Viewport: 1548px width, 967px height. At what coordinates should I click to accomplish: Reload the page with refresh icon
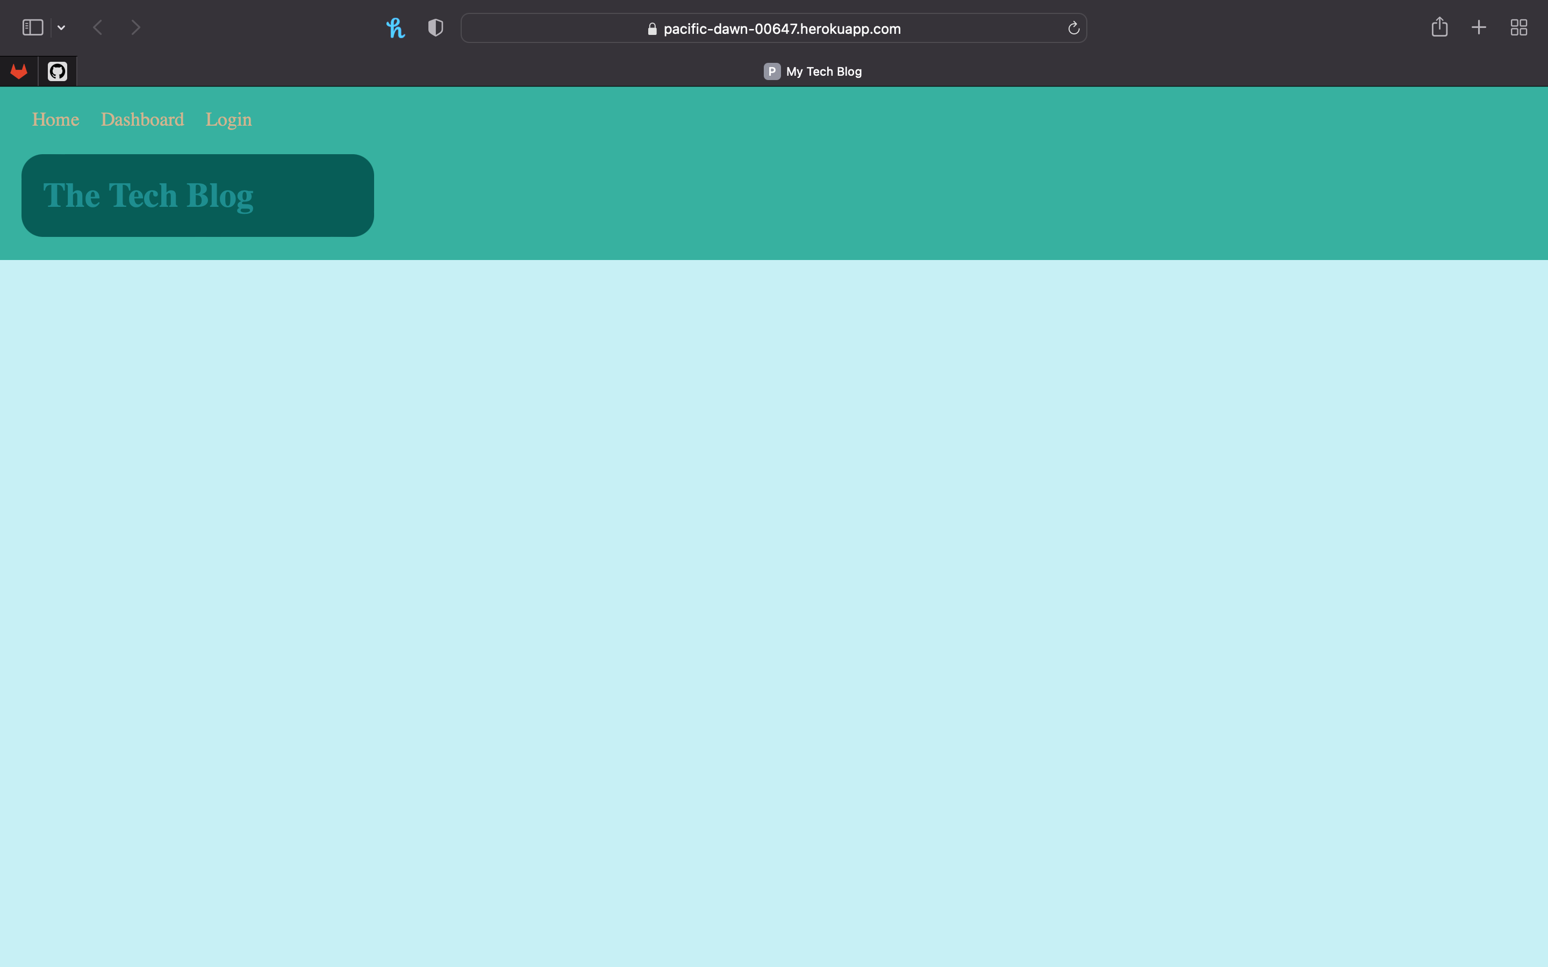tap(1073, 28)
